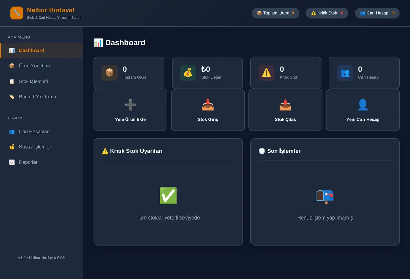410x279 pixels.
Task: Click the Raporlar chart icon
Action: click(x=12, y=162)
